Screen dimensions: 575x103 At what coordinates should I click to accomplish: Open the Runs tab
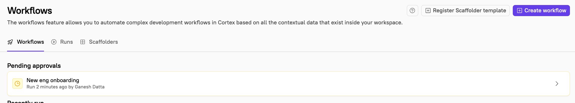click(67, 42)
